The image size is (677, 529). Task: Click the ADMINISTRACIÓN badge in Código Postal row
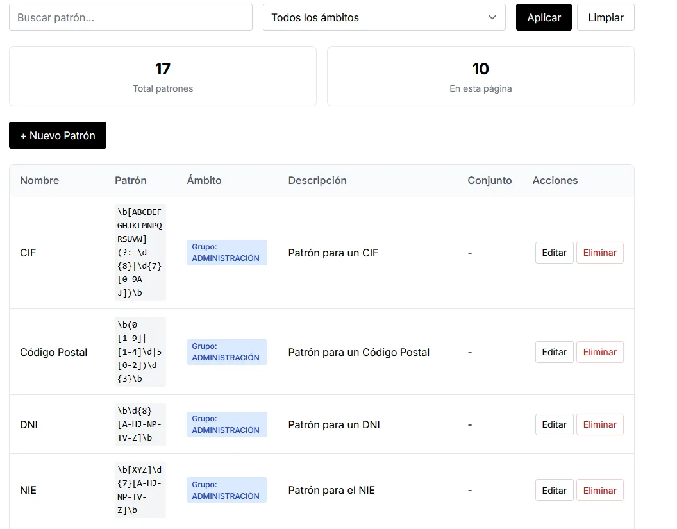click(x=227, y=352)
